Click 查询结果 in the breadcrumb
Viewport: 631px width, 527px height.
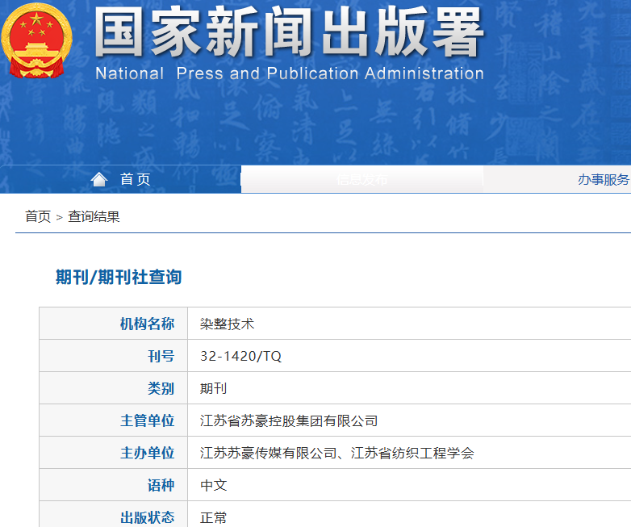[x=94, y=216]
